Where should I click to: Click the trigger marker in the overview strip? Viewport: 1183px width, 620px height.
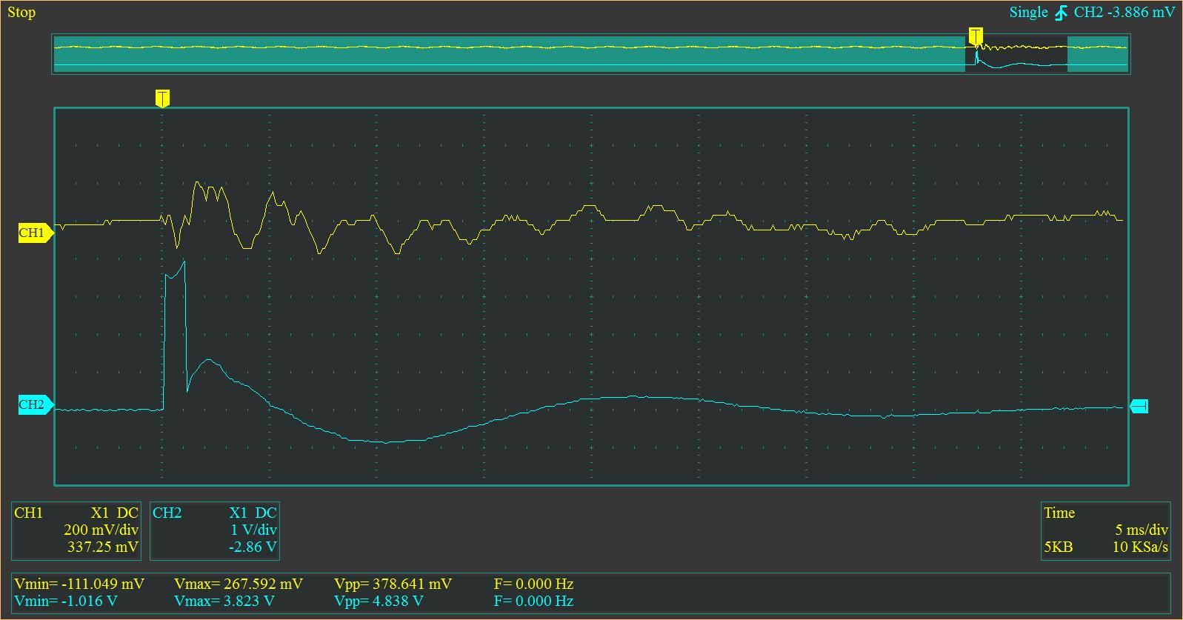tap(976, 36)
